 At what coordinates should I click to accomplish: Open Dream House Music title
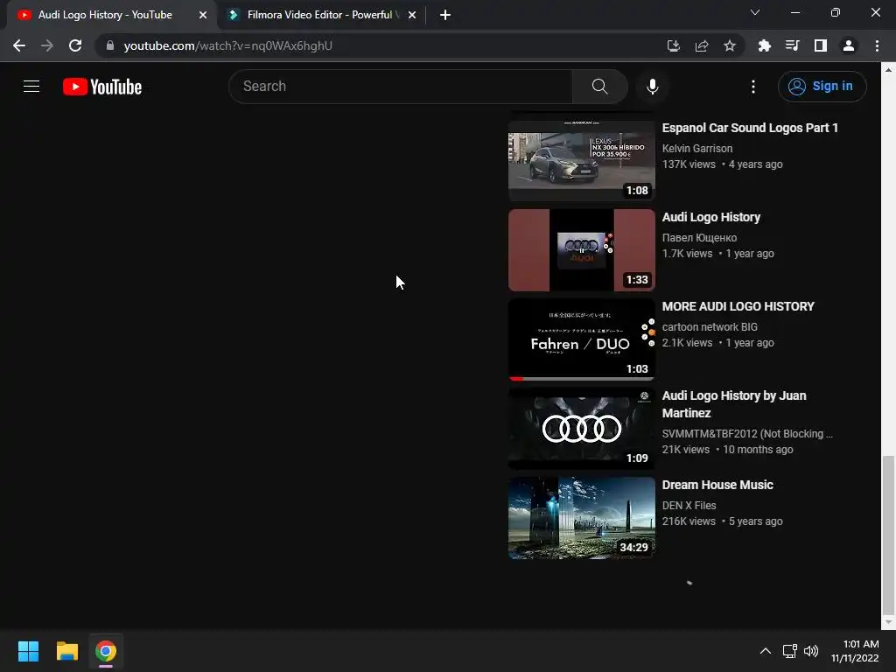(717, 485)
